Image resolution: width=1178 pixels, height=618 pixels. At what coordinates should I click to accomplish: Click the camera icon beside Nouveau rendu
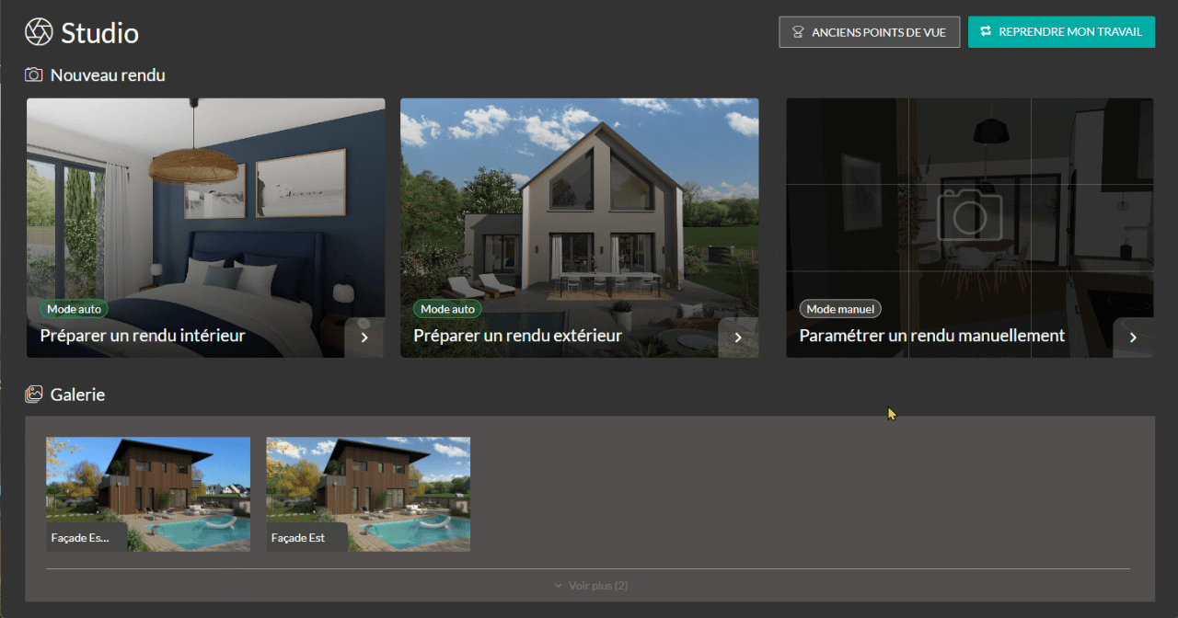(34, 74)
